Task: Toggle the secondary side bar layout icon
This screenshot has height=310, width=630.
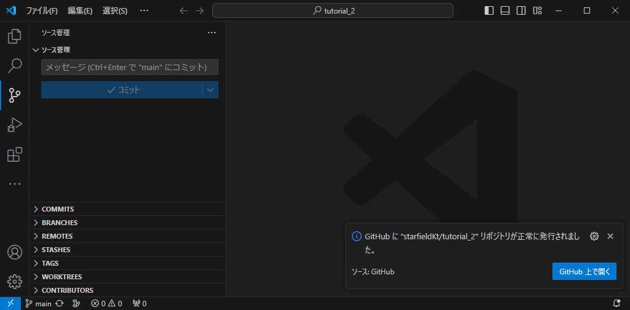Action: click(x=521, y=11)
